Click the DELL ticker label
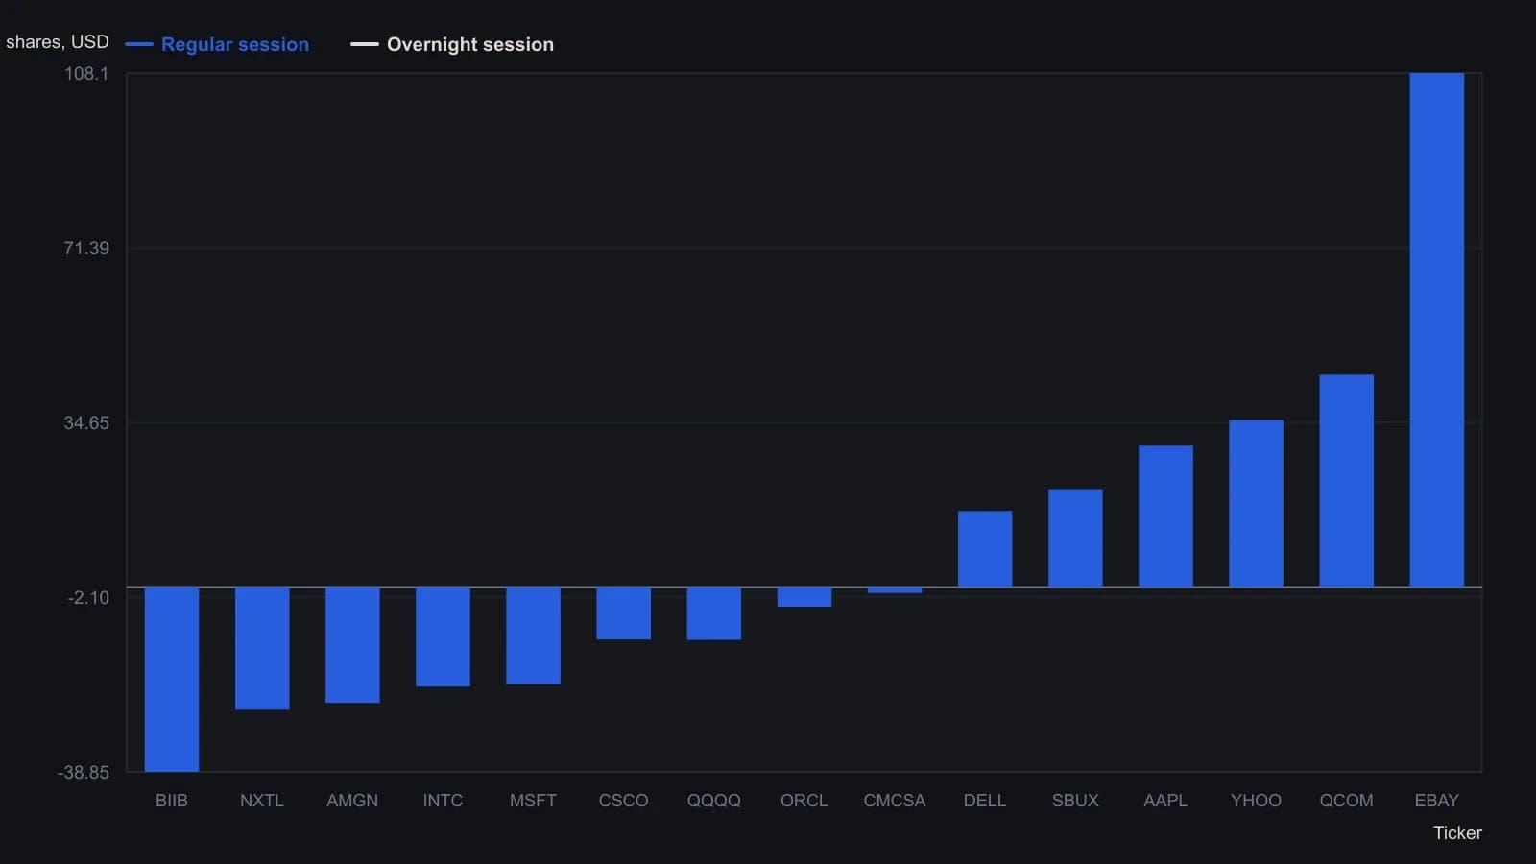1536x864 pixels. (985, 801)
